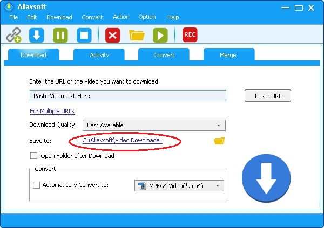Viewport: 324px width, 228px height.
Task: Tick the Automatically Convert to checkbox
Action: tap(37, 185)
